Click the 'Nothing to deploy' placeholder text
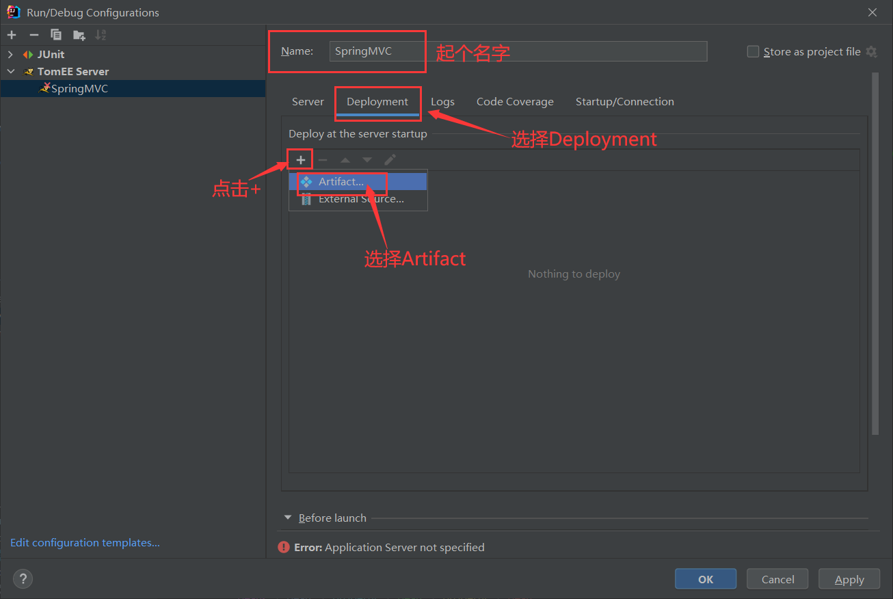 pos(574,274)
